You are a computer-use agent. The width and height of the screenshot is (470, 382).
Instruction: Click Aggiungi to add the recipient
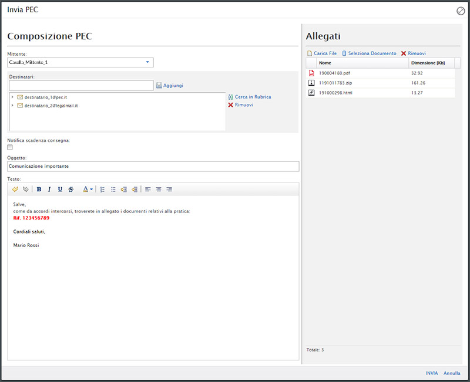170,86
